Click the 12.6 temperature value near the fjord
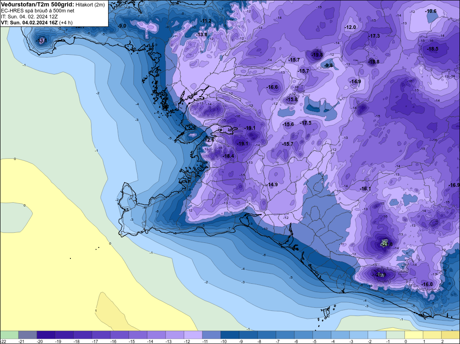This screenshot has width=460, height=344. click(x=209, y=140)
